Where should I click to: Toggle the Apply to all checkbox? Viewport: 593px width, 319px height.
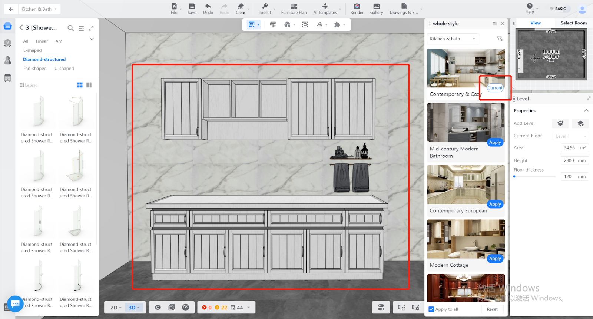[x=431, y=309]
